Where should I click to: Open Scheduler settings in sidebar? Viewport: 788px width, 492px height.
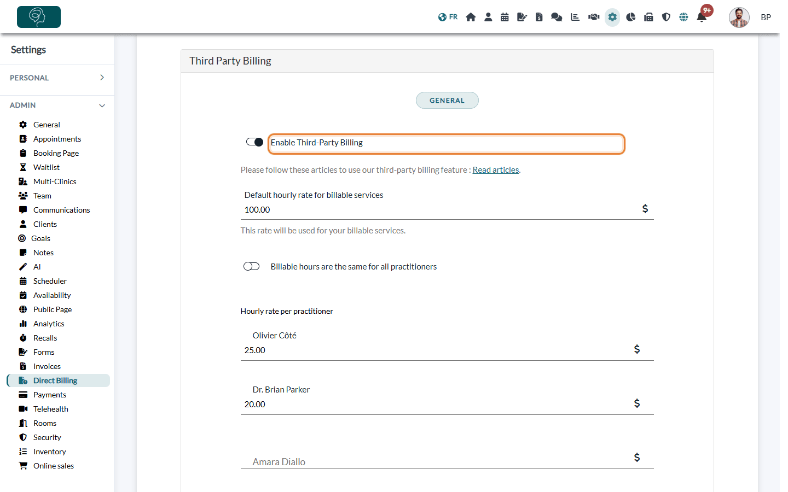tap(50, 281)
